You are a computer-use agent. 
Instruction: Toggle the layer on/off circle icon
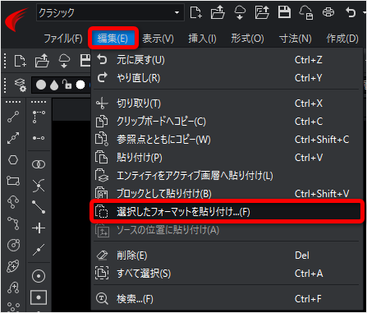pyautogui.click(x=41, y=85)
